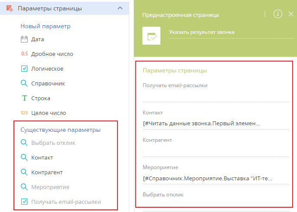The image size is (297, 212).
Task: Click the green T string icon
Action: point(24,98)
